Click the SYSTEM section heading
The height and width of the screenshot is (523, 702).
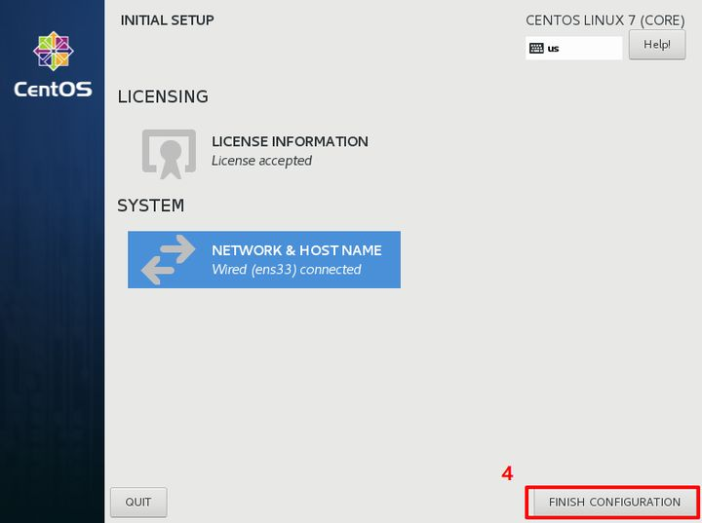point(150,205)
